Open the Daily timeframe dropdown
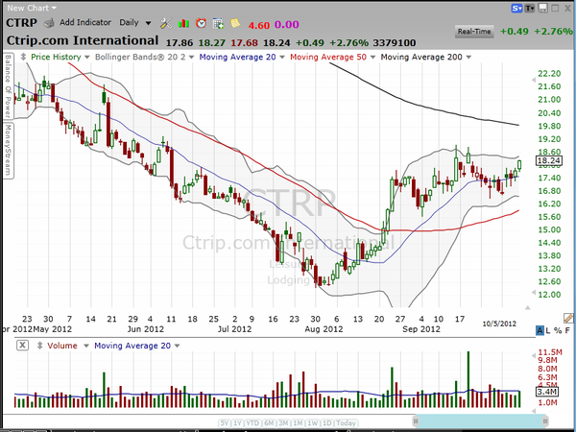The width and height of the screenshot is (576, 432). coord(134,23)
